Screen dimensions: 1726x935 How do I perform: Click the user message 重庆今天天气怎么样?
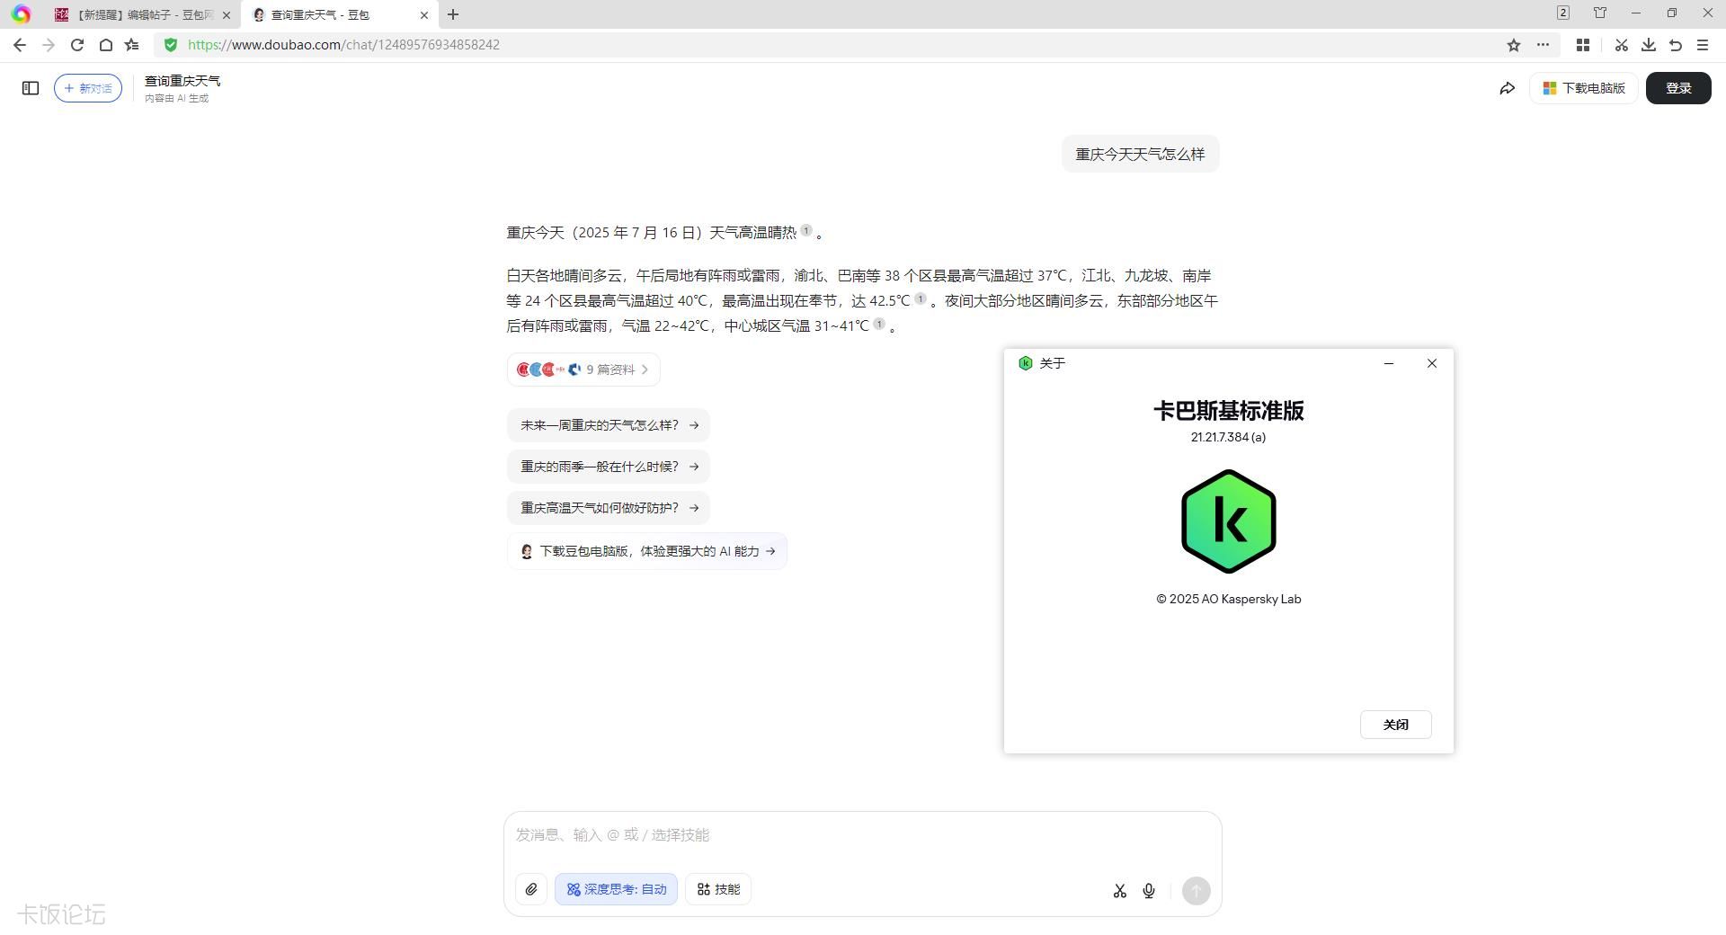coord(1140,154)
